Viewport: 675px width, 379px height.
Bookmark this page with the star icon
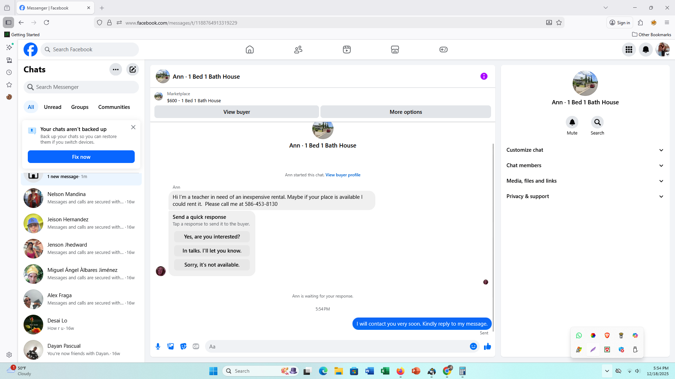(559, 22)
